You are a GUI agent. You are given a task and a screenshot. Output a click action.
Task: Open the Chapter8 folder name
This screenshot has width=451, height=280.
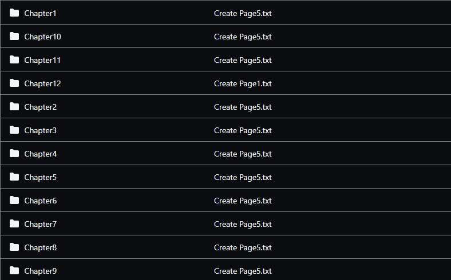coord(40,247)
